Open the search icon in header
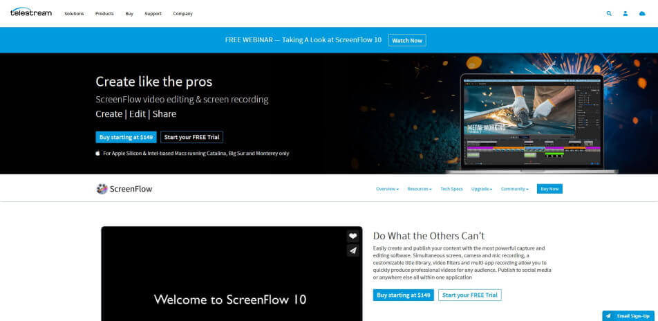The width and height of the screenshot is (658, 321). [x=609, y=13]
